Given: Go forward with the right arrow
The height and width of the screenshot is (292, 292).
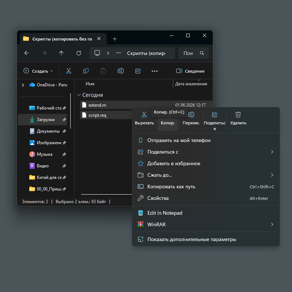Looking at the screenshot, I should coord(44,53).
